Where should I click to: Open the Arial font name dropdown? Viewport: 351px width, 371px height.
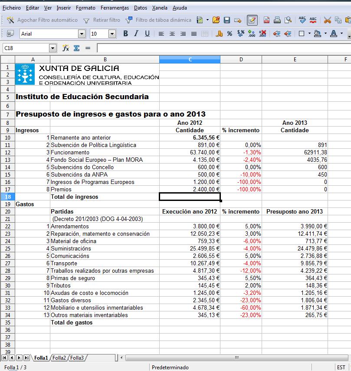pyautogui.click(x=82, y=34)
